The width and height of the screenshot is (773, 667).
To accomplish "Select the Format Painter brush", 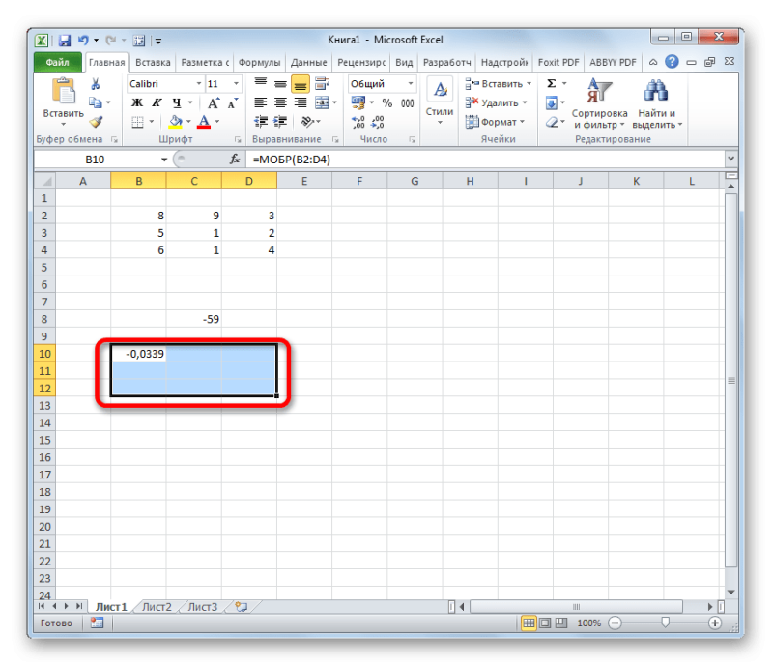I will pyautogui.click(x=96, y=122).
